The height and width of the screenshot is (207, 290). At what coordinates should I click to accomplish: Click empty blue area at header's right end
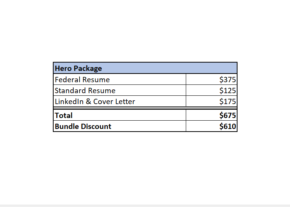[x=211, y=68]
